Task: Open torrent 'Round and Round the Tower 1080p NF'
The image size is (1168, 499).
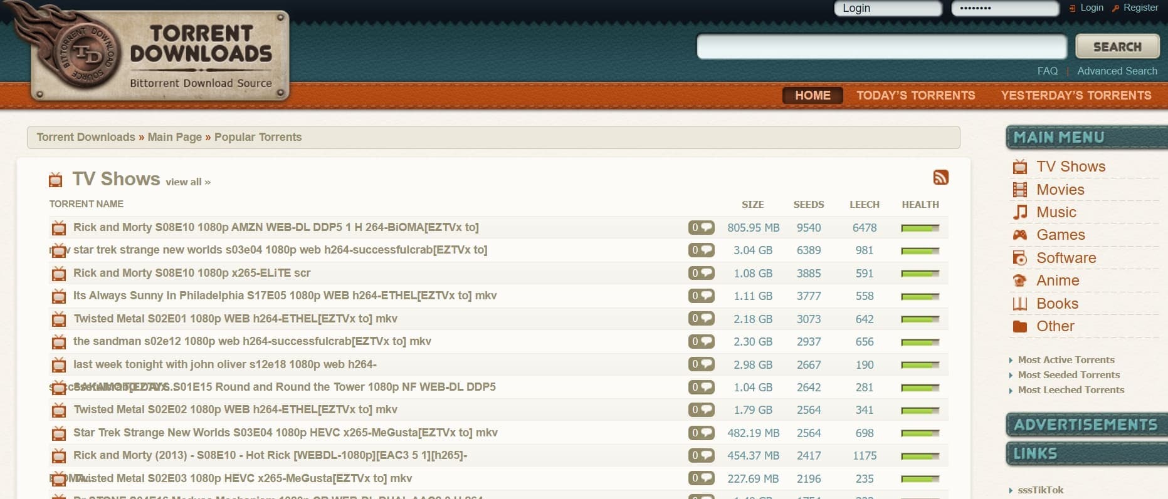Action: point(285,387)
